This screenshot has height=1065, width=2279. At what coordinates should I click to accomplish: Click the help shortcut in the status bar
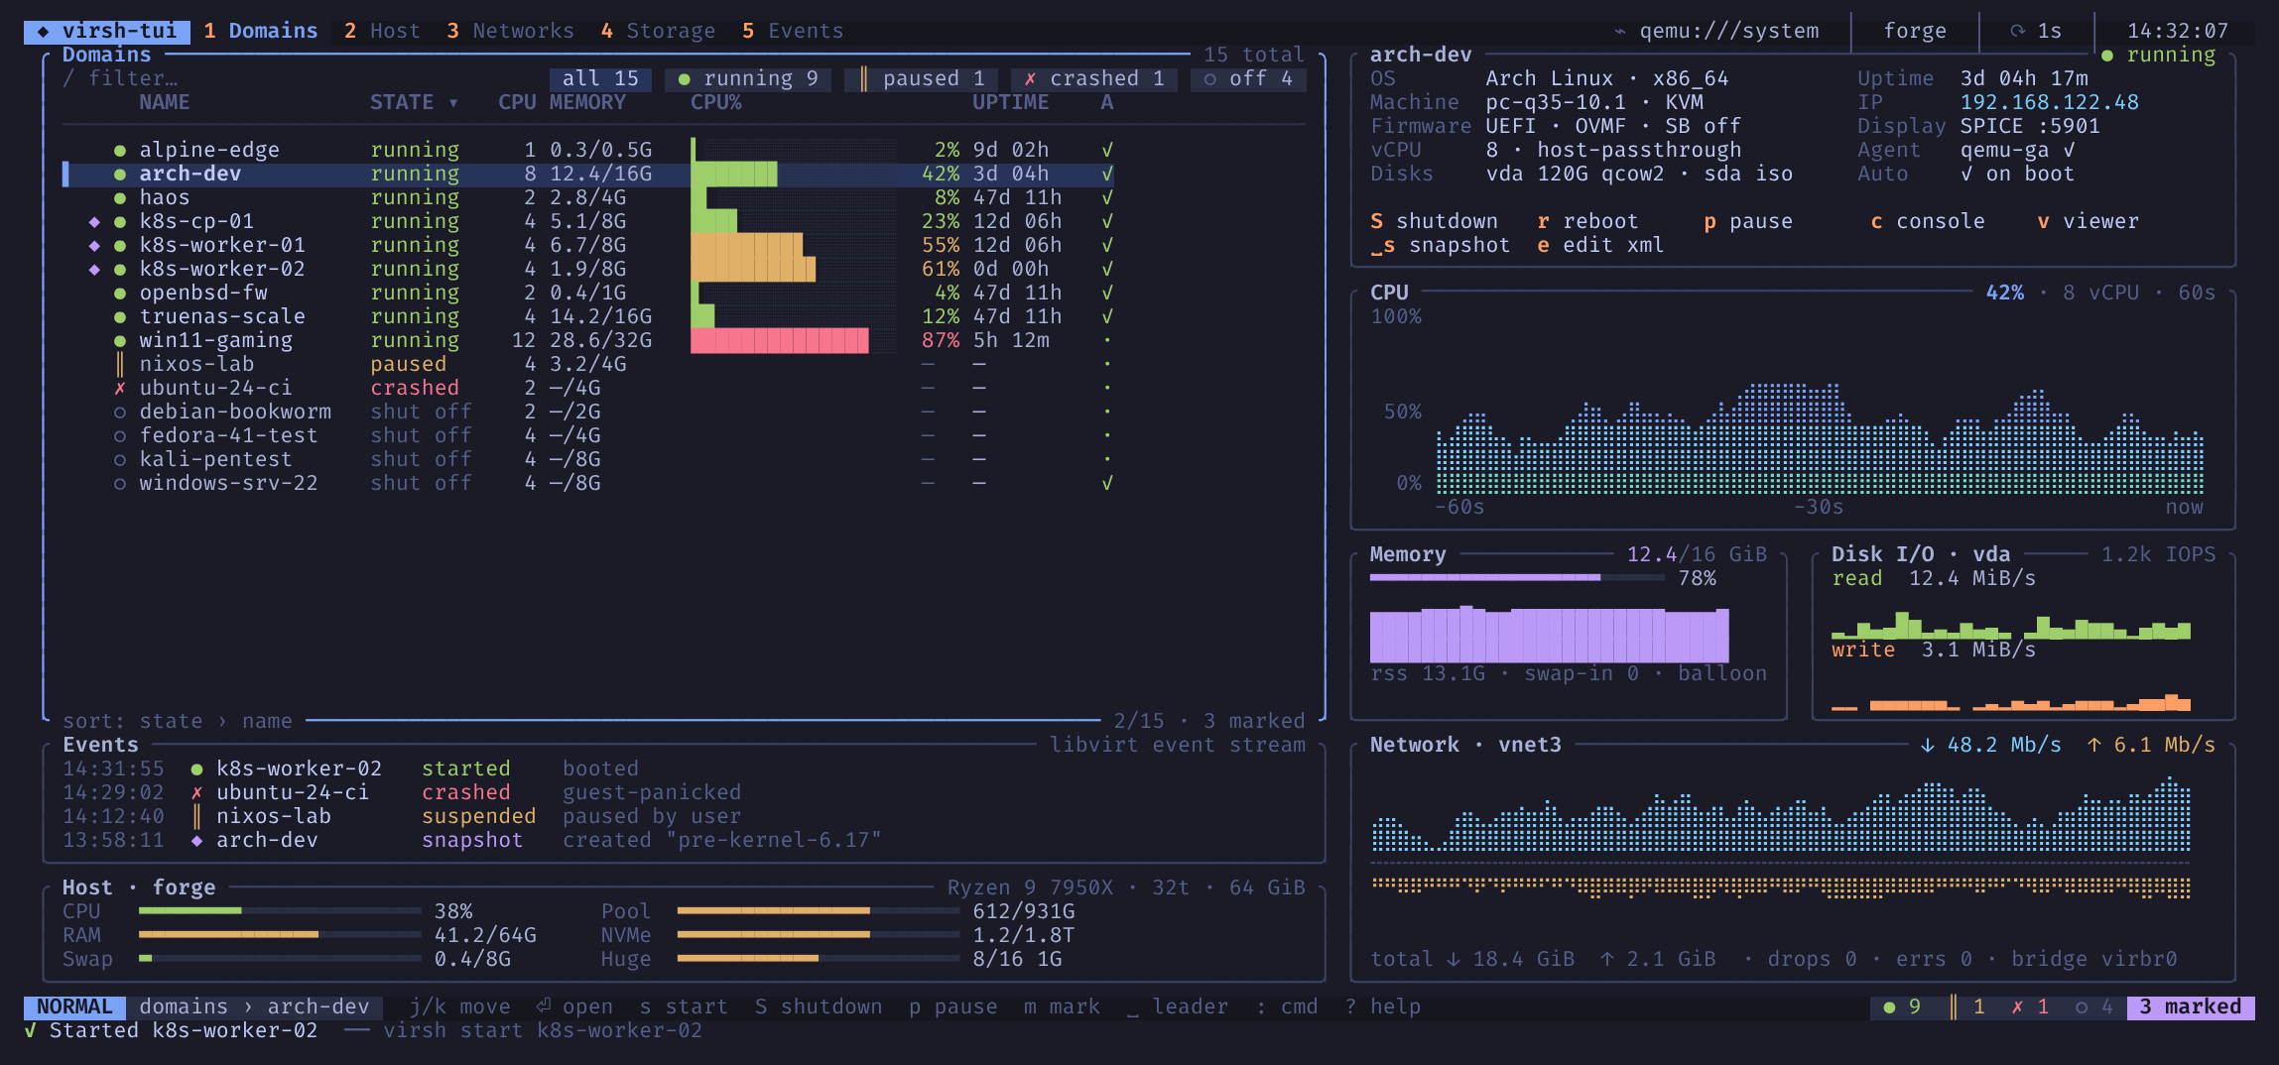(x=1382, y=1006)
